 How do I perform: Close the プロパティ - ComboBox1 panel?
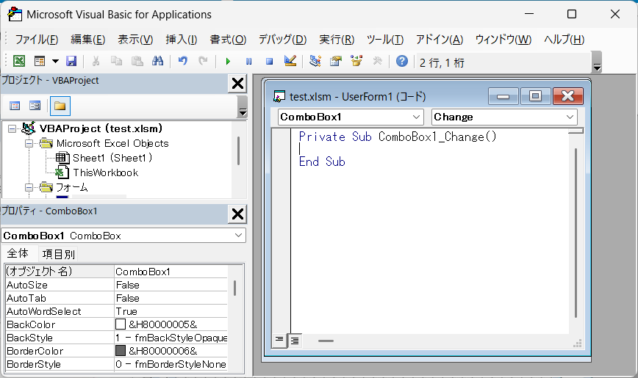(237, 214)
